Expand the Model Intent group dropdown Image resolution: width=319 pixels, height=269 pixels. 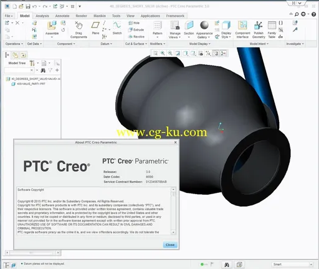point(259,44)
